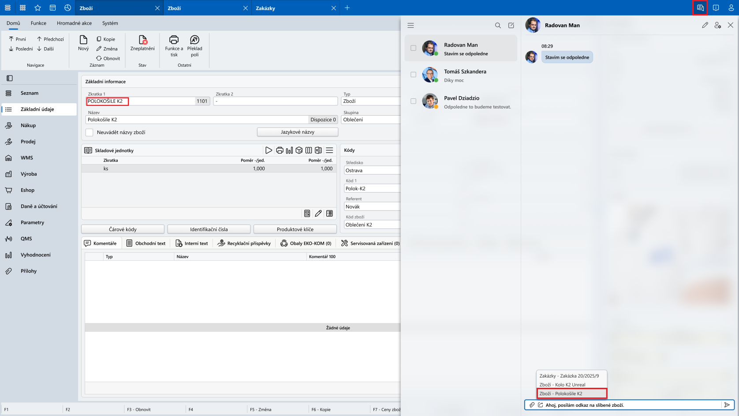Switch to the Funkce ribbon tab
739x416 pixels.
[x=38, y=23]
